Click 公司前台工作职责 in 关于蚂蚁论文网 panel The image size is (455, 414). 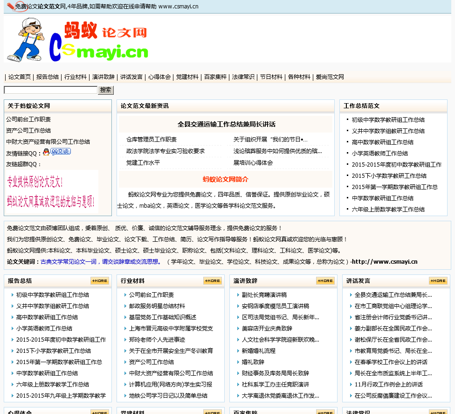point(28,119)
